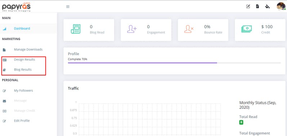Screen dimensions: 287x136
Task: Click the 0.75 axis label on Traffic chart
Action: [74, 118]
